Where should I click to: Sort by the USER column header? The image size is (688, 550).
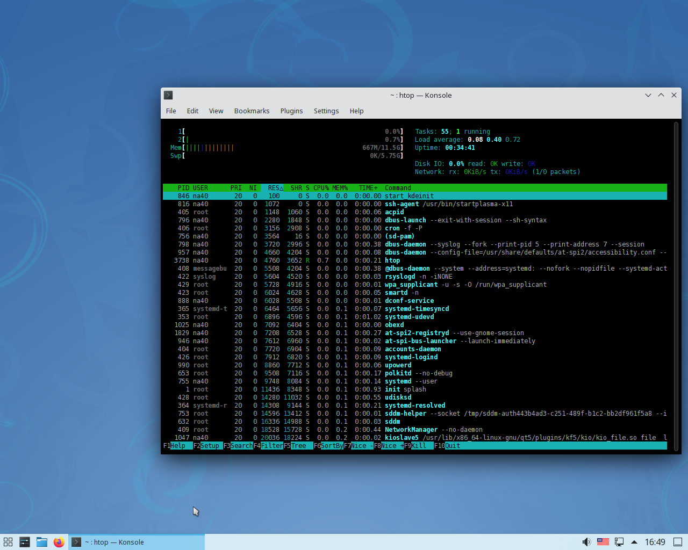click(200, 188)
